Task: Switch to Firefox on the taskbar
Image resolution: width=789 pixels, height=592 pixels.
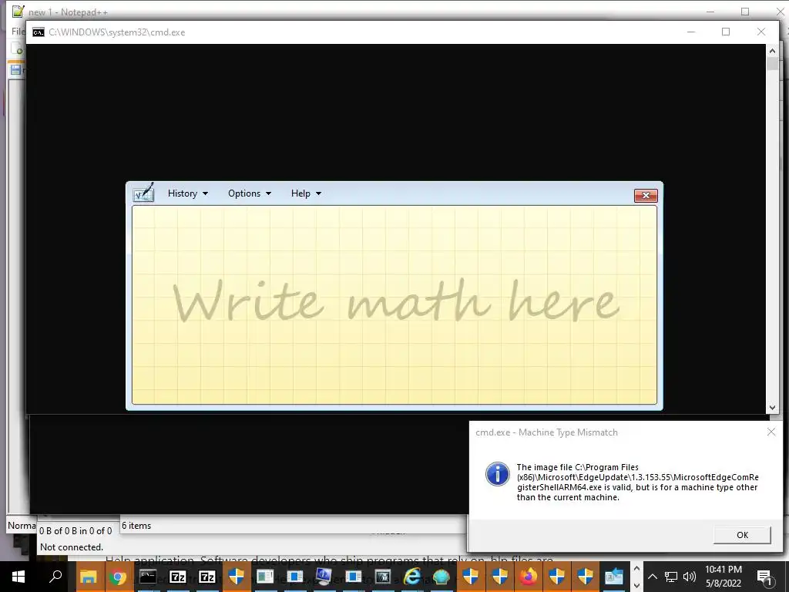Action: [528, 577]
